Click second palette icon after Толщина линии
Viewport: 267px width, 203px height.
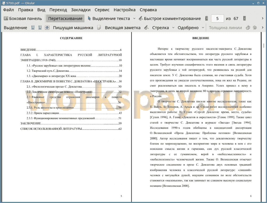tap(255, 27)
